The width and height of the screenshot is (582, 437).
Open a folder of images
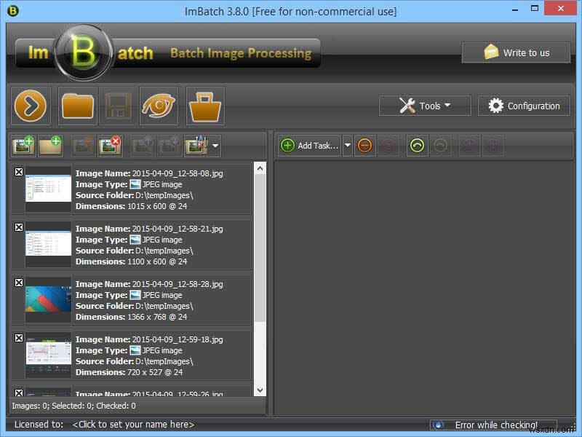pyautogui.click(x=77, y=106)
